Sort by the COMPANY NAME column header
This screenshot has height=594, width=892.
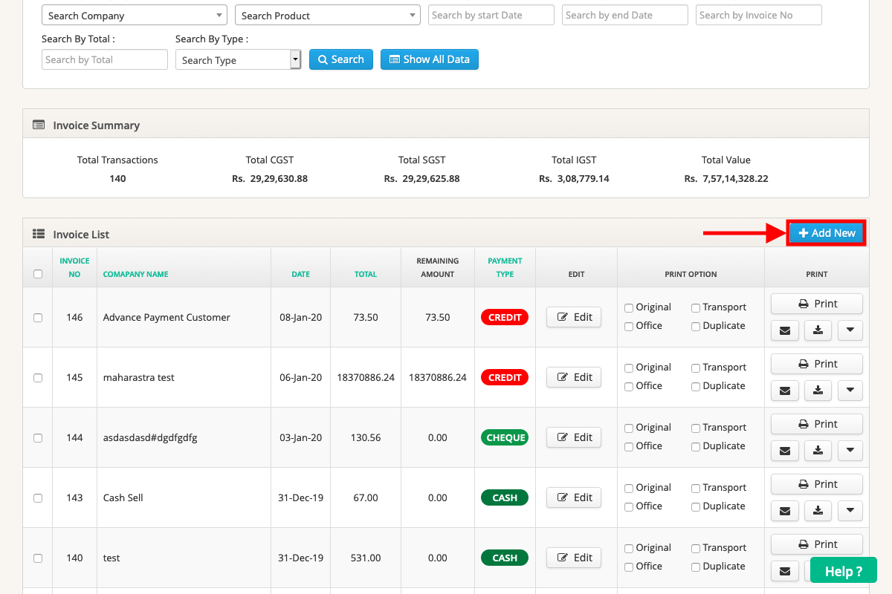[135, 274]
